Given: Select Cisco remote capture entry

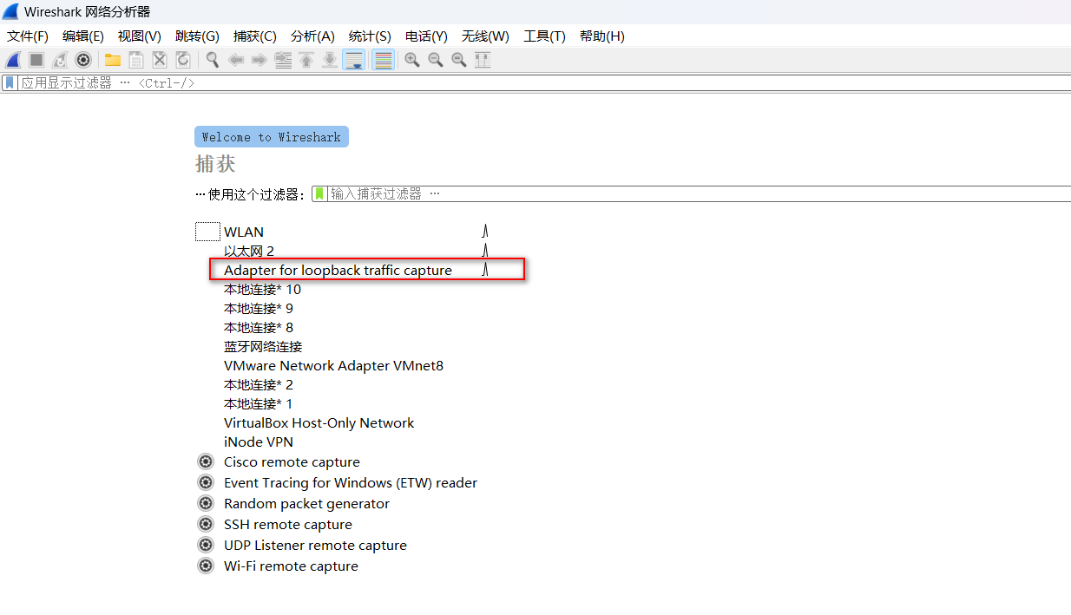Looking at the screenshot, I should click(x=292, y=461).
